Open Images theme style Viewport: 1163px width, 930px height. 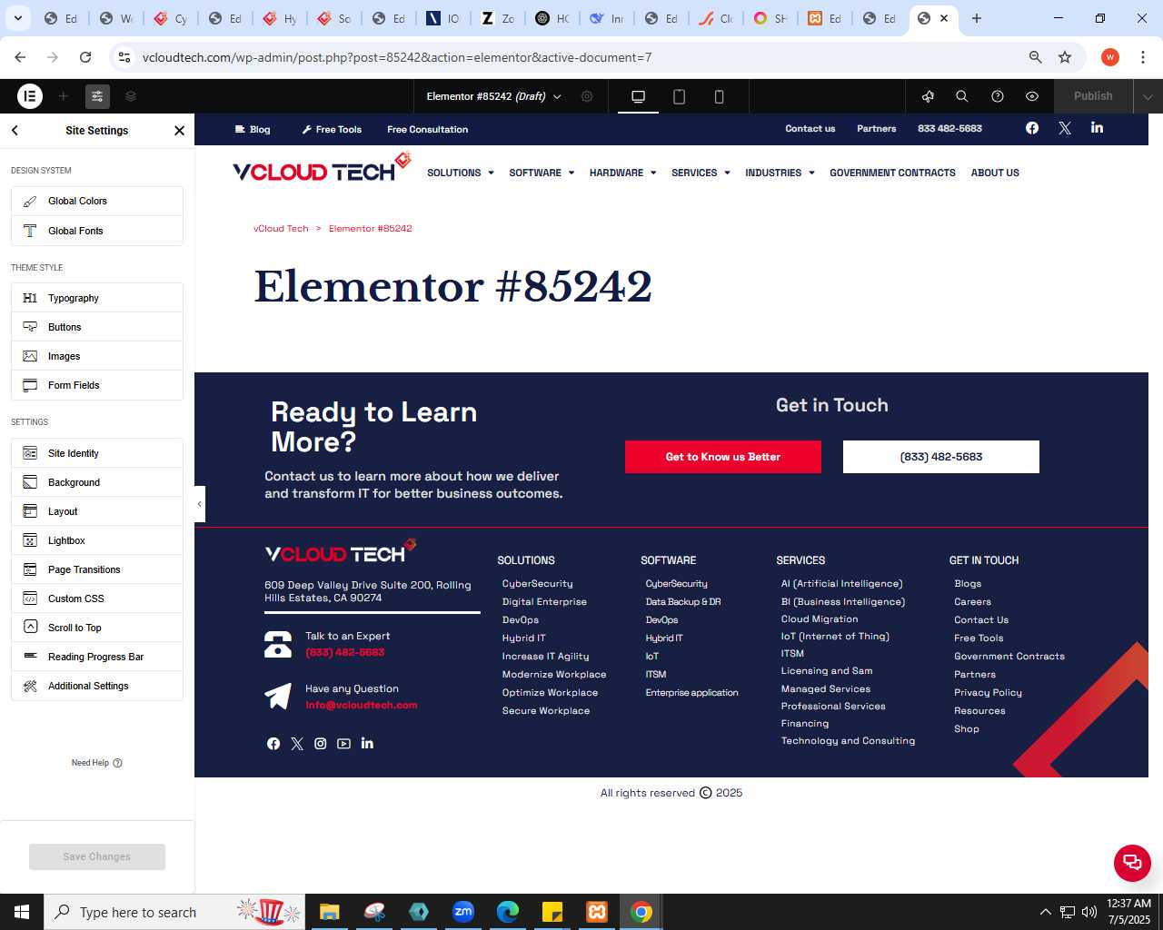(x=97, y=356)
